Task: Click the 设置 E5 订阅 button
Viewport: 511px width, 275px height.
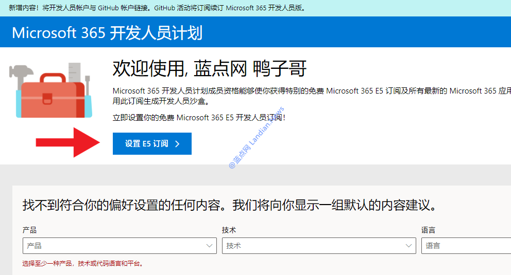Action: [x=152, y=144]
